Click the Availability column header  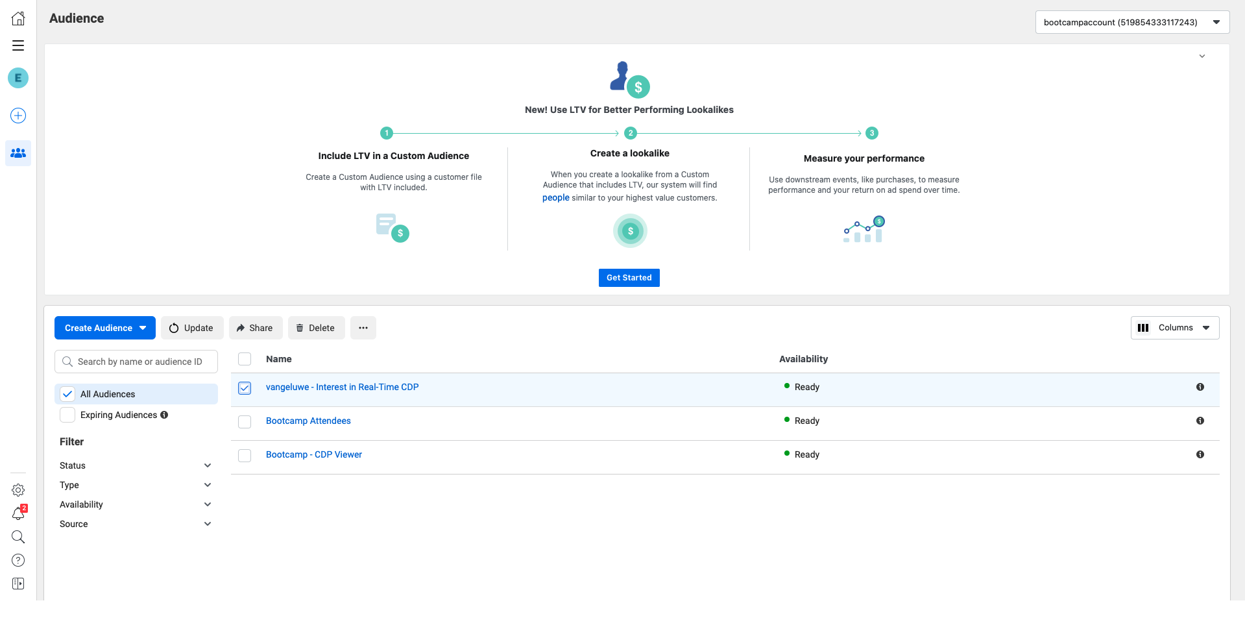click(x=803, y=359)
